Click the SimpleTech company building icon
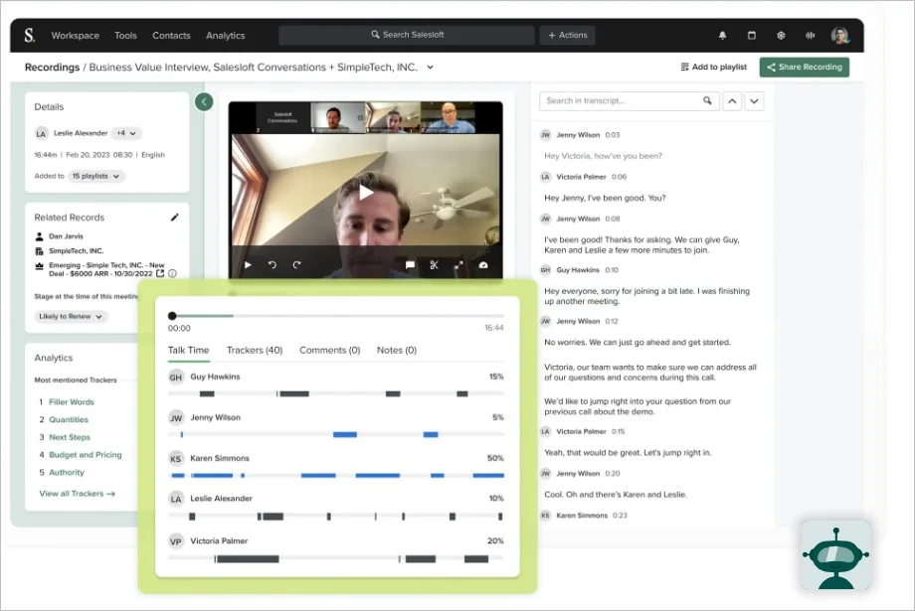This screenshot has height=611, width=915. tap(39, 251)
